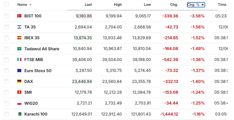The image size is (234, 120).
Task: Select the DAX row checkbox
Action: click(7, 82)
